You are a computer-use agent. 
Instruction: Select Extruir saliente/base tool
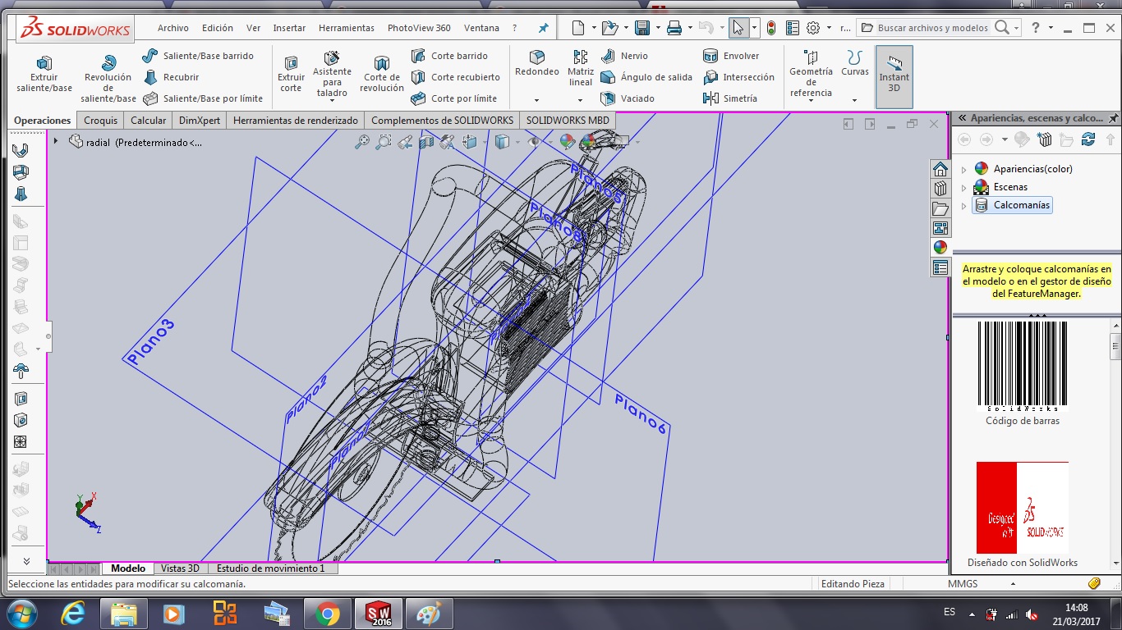tap(44, 74)
